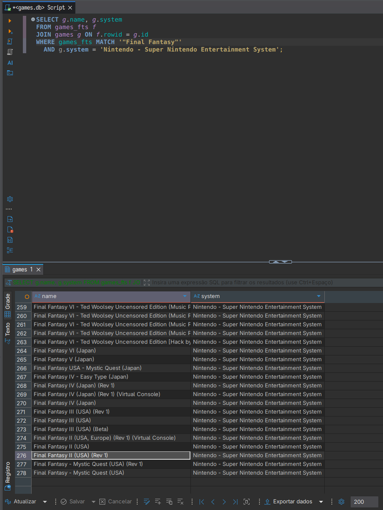Place cursor on the WHERE games_fts MATCH line

109,42
